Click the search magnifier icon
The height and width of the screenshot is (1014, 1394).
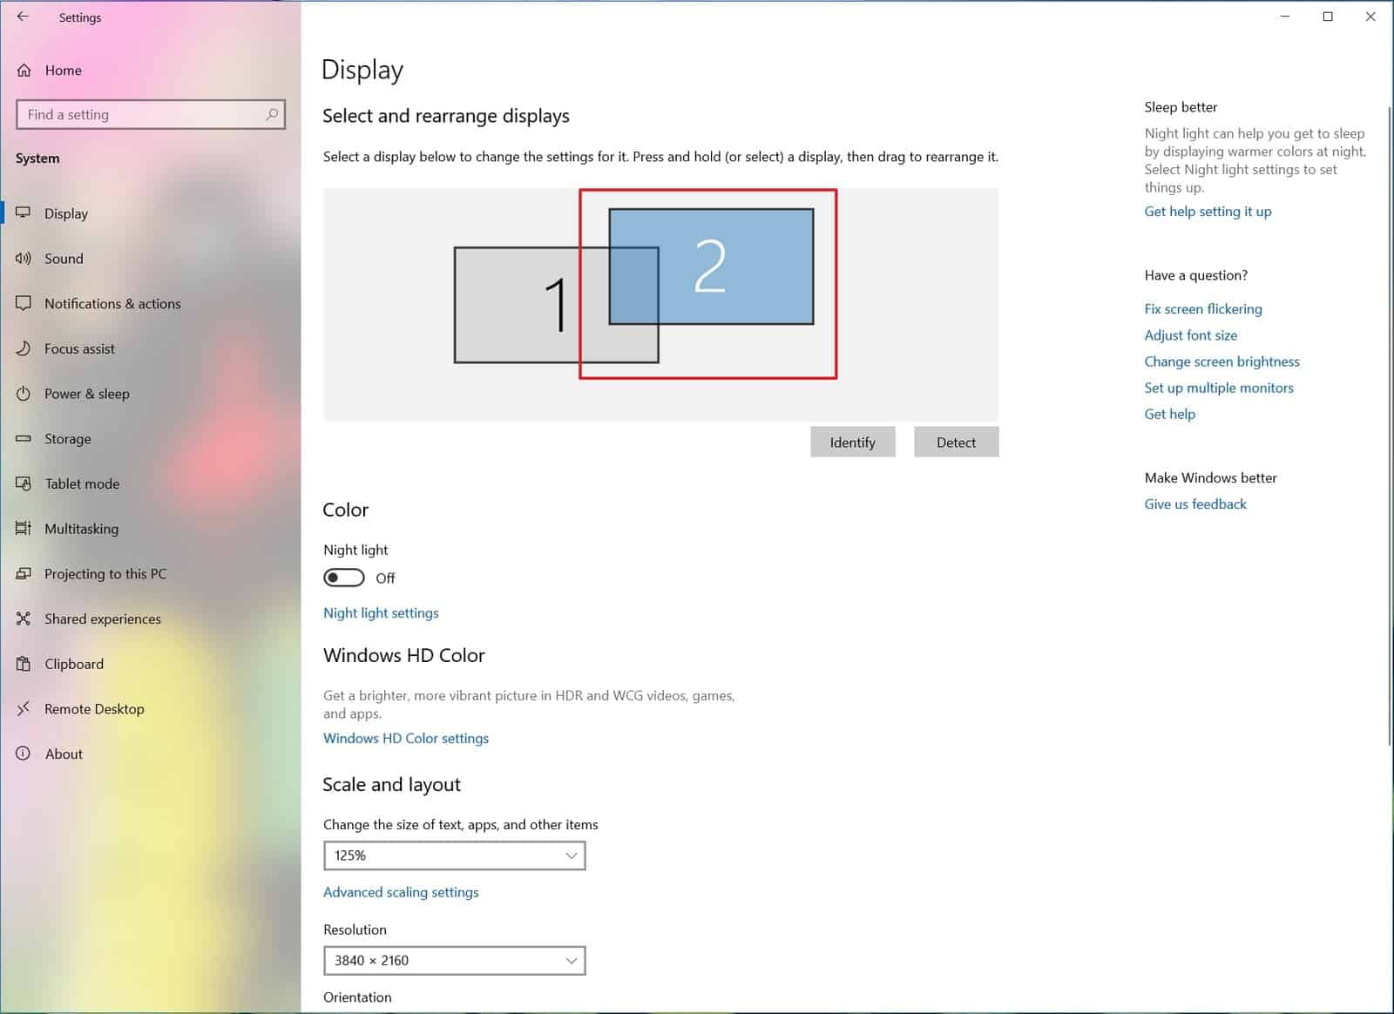point(272,114)
